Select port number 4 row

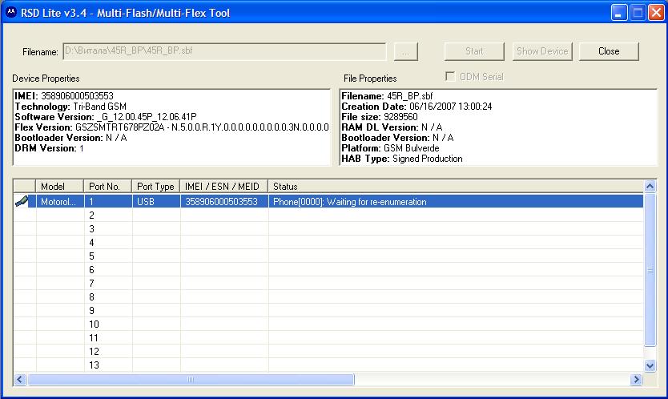coord(328,243)
